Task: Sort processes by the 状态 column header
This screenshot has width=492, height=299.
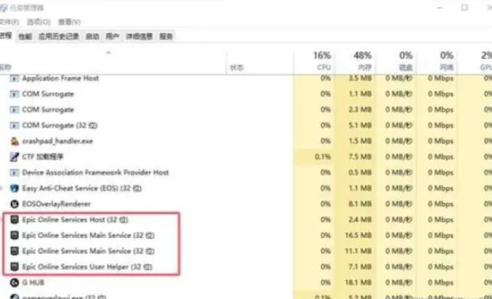Action: click(259, 61)
